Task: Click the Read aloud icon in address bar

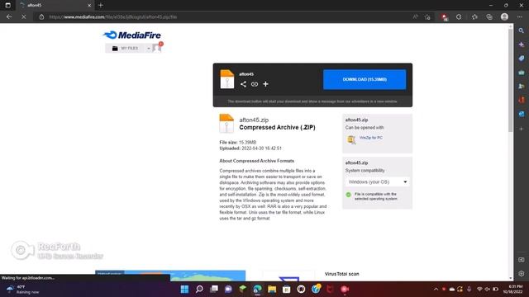Action: coord(415,16)
